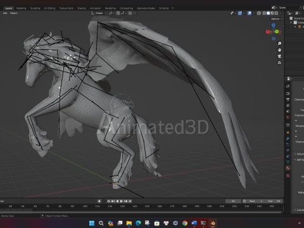Click the play animation button
This screenshot has height=228, width=304.
click(122, 201)
